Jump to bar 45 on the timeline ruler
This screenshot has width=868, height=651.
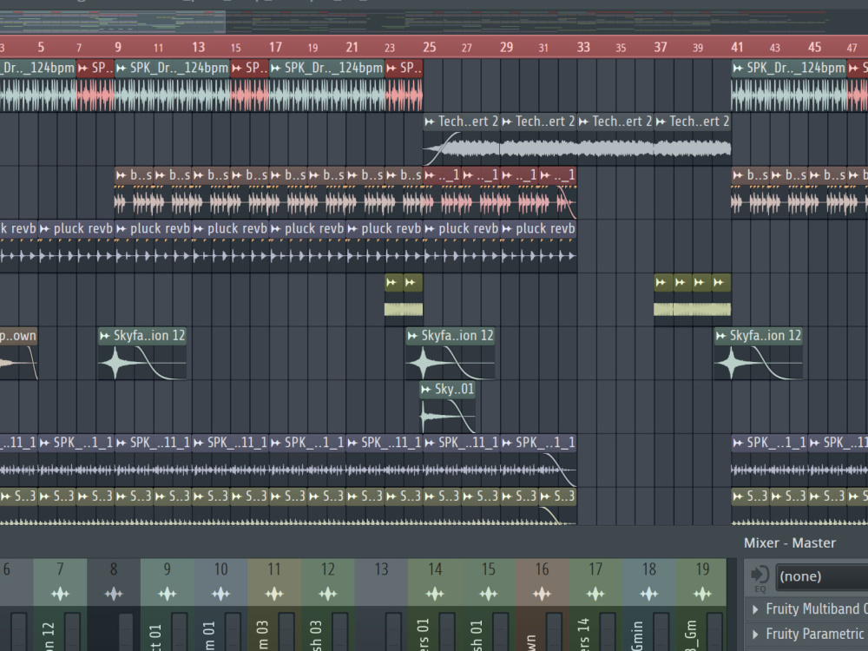pyautogui.click(x=814, y=48)
